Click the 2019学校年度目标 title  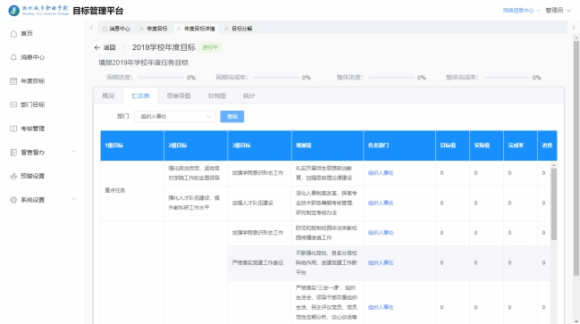(x=164, y=47)
